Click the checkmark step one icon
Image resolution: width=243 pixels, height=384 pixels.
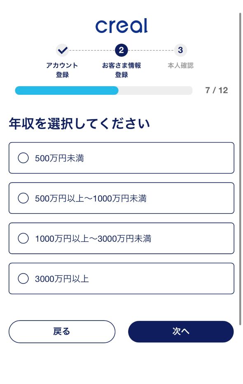[x=63, y=50]
